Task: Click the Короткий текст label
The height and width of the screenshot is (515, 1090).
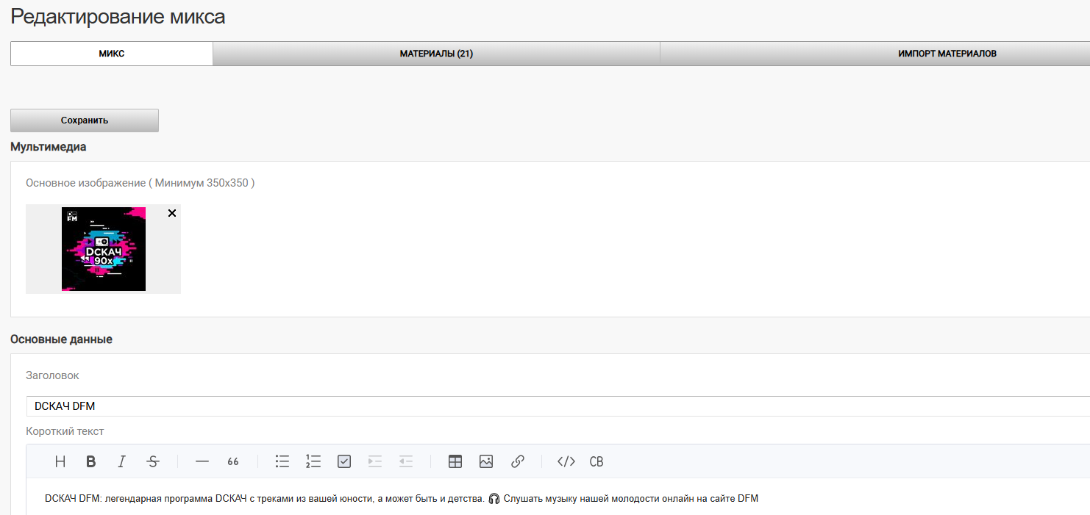Action: click(x=65, y=431)
